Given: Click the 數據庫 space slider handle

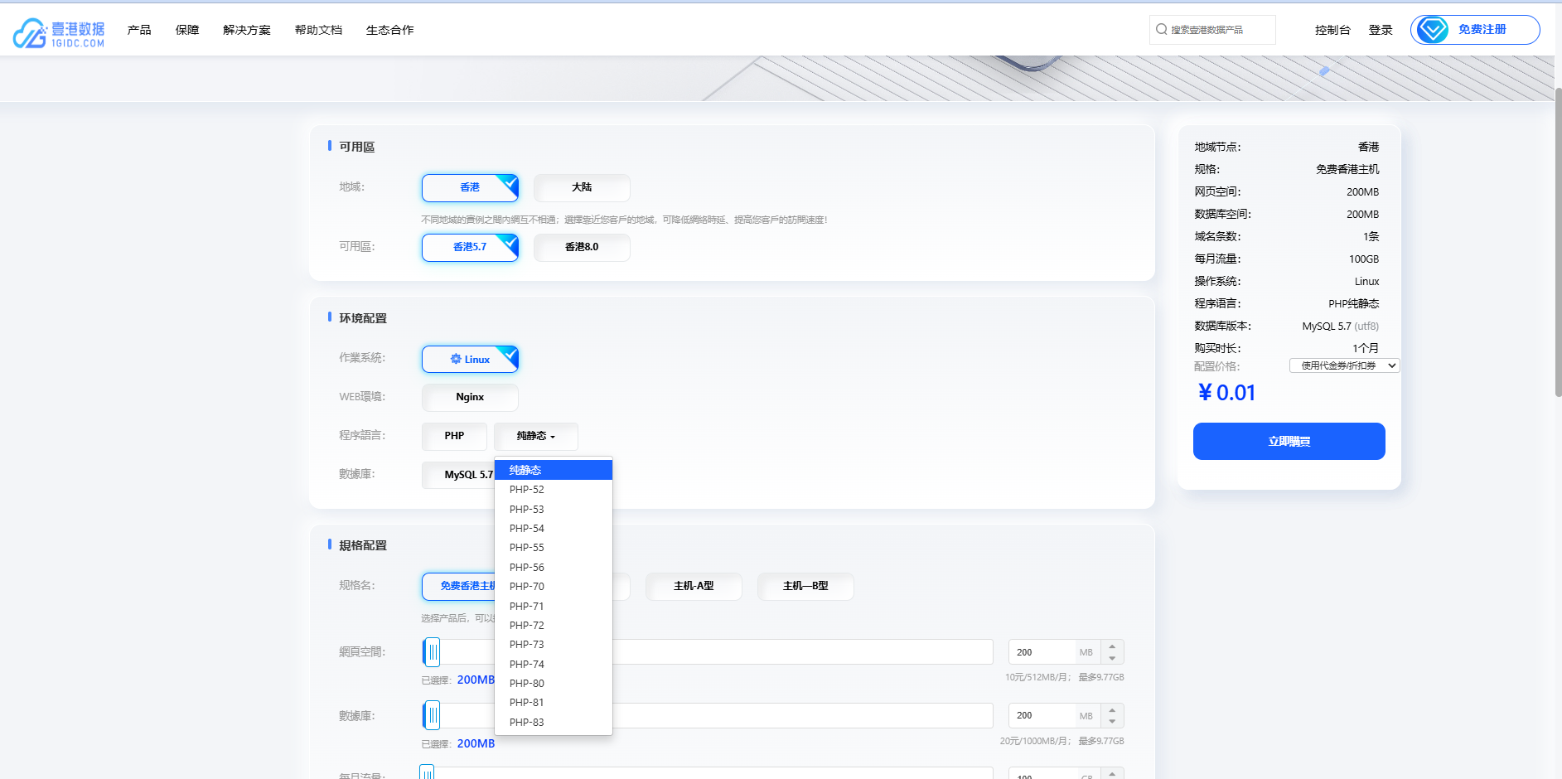Looking at the screenshot, I should point(432,715).
